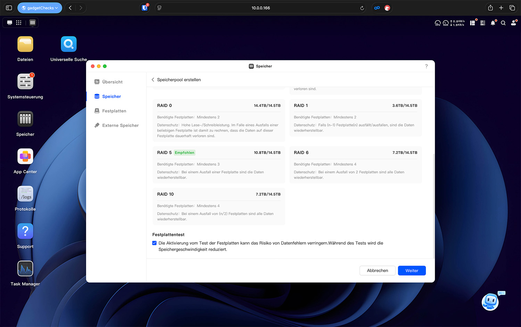The image size is (521, 327).
Task: Launch the Task Manager app
Action: click(x=25, y=269)
